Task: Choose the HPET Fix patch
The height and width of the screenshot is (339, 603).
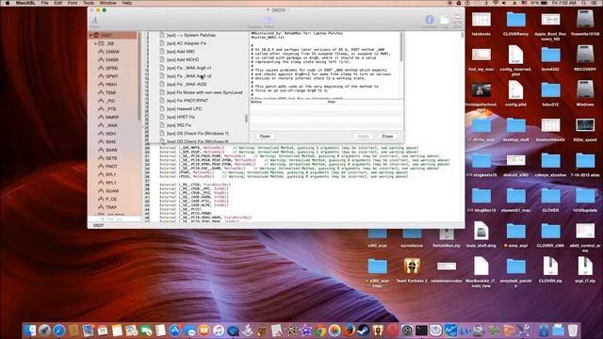Action: (181, 117)
